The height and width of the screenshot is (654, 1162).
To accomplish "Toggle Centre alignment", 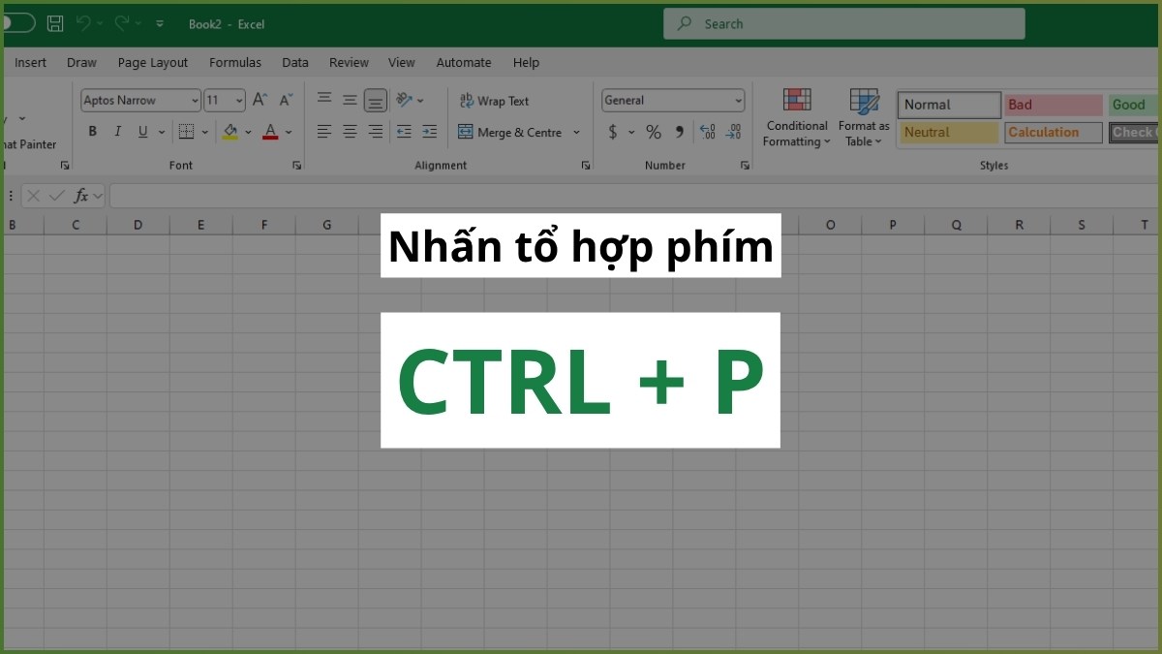I will tap(350, 132).
